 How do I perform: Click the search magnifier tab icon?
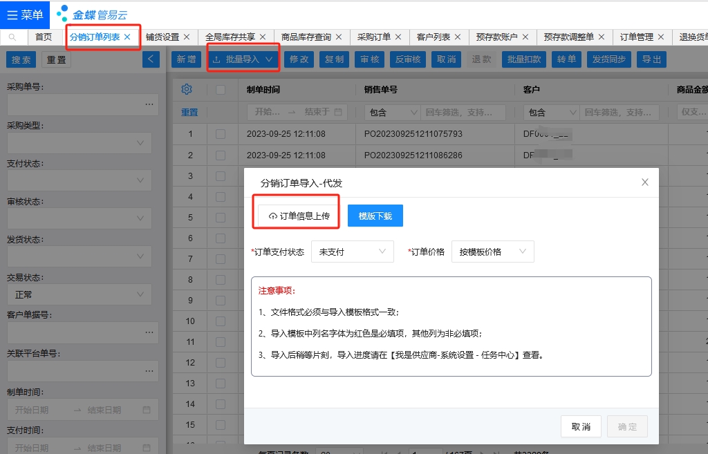[12, 37]
